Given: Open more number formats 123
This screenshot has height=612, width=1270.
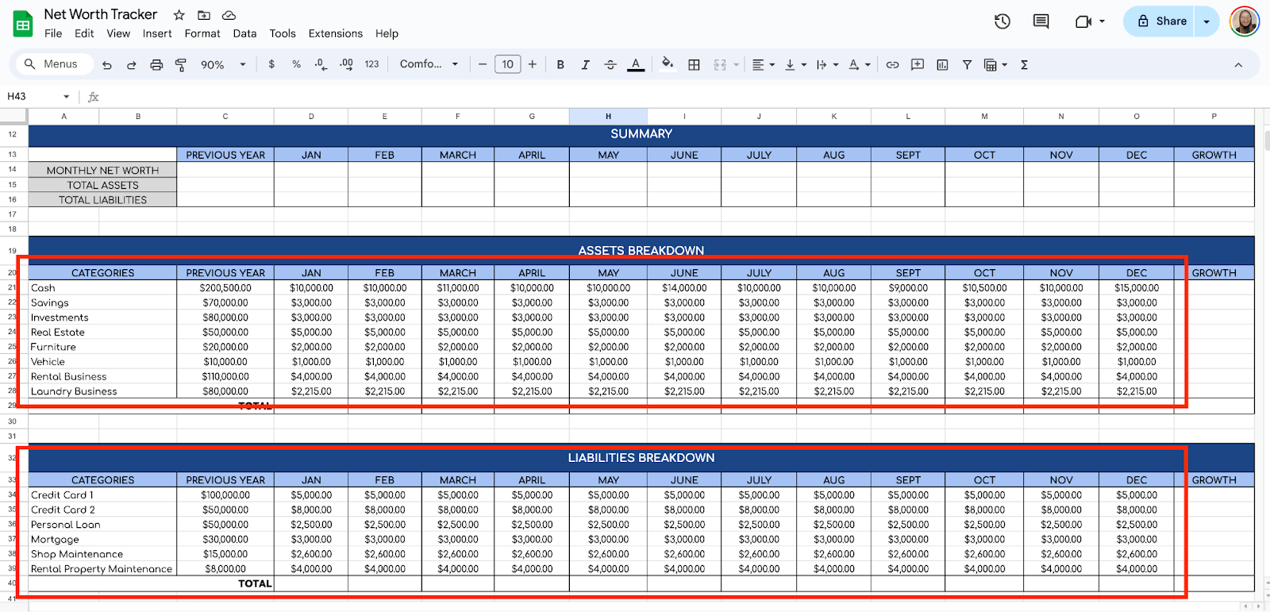Looking at the screenshot, I should [371, 64].
